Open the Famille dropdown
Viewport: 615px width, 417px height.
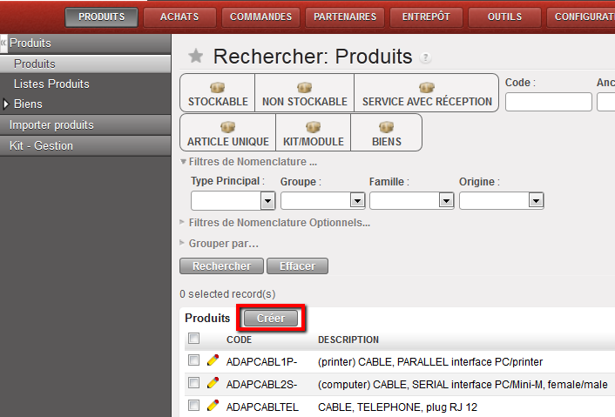click(x=446, y=200)
